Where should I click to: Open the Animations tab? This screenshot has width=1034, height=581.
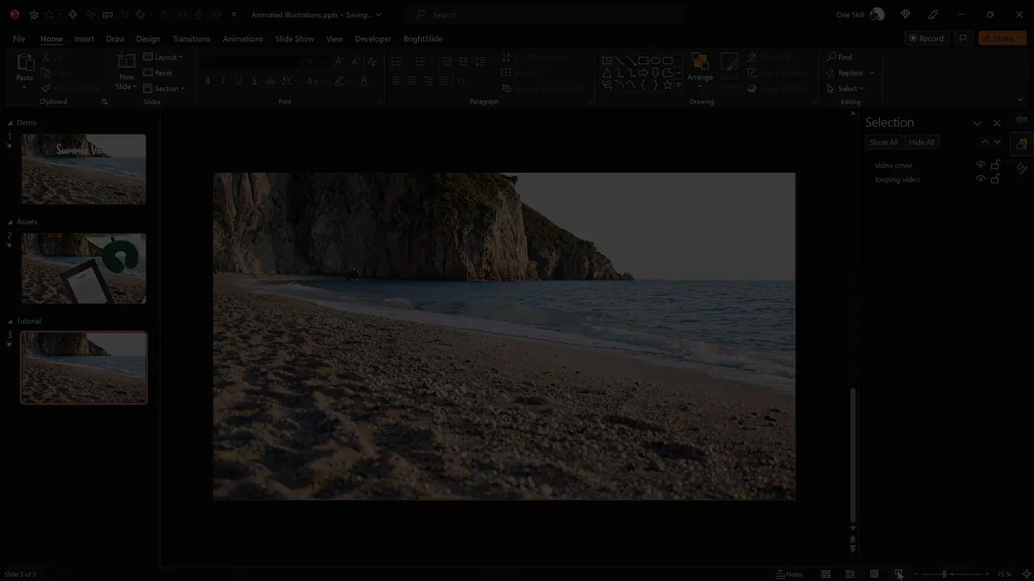click(243, 39)
